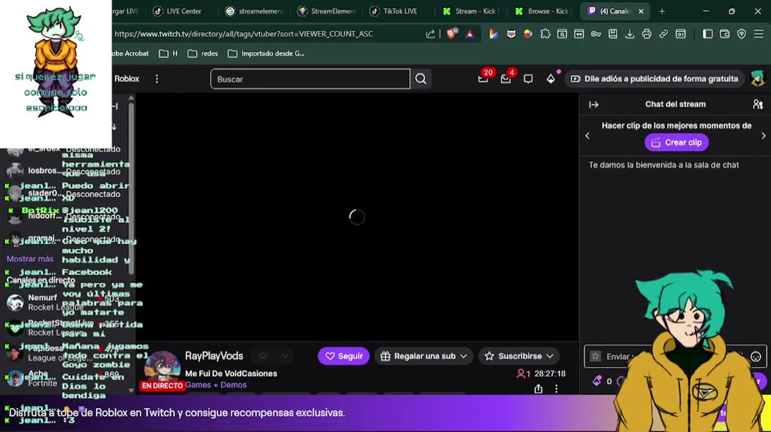
Task: Go to previous chat banner with left chevron
Action: 587,136
